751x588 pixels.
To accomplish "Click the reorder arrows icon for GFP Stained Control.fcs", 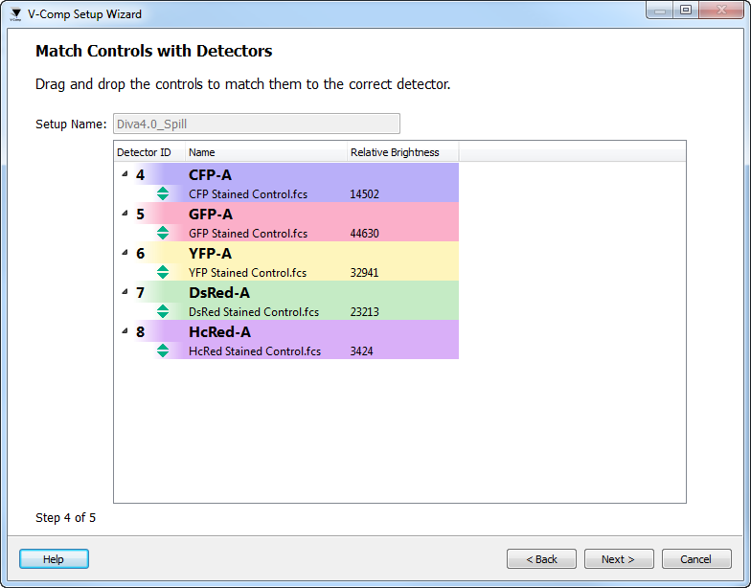I will (x=163, y=233).
